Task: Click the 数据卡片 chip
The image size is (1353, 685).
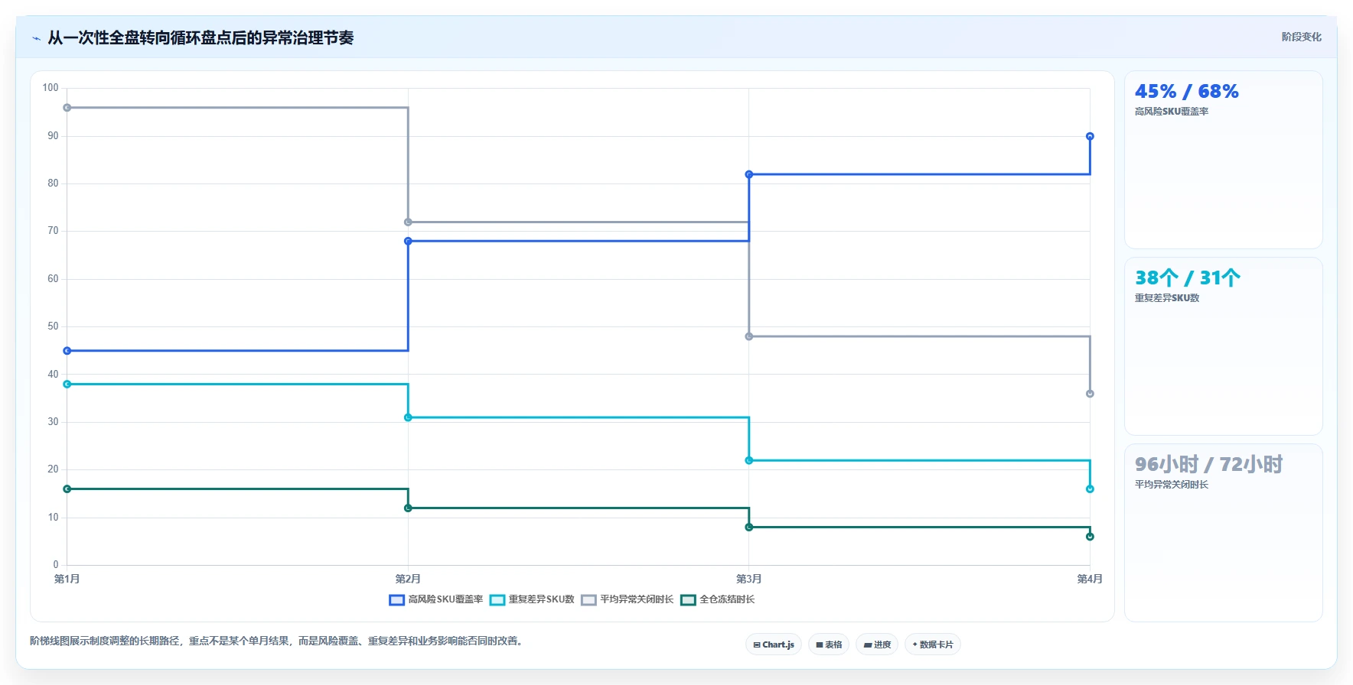Action: (933, 644)
